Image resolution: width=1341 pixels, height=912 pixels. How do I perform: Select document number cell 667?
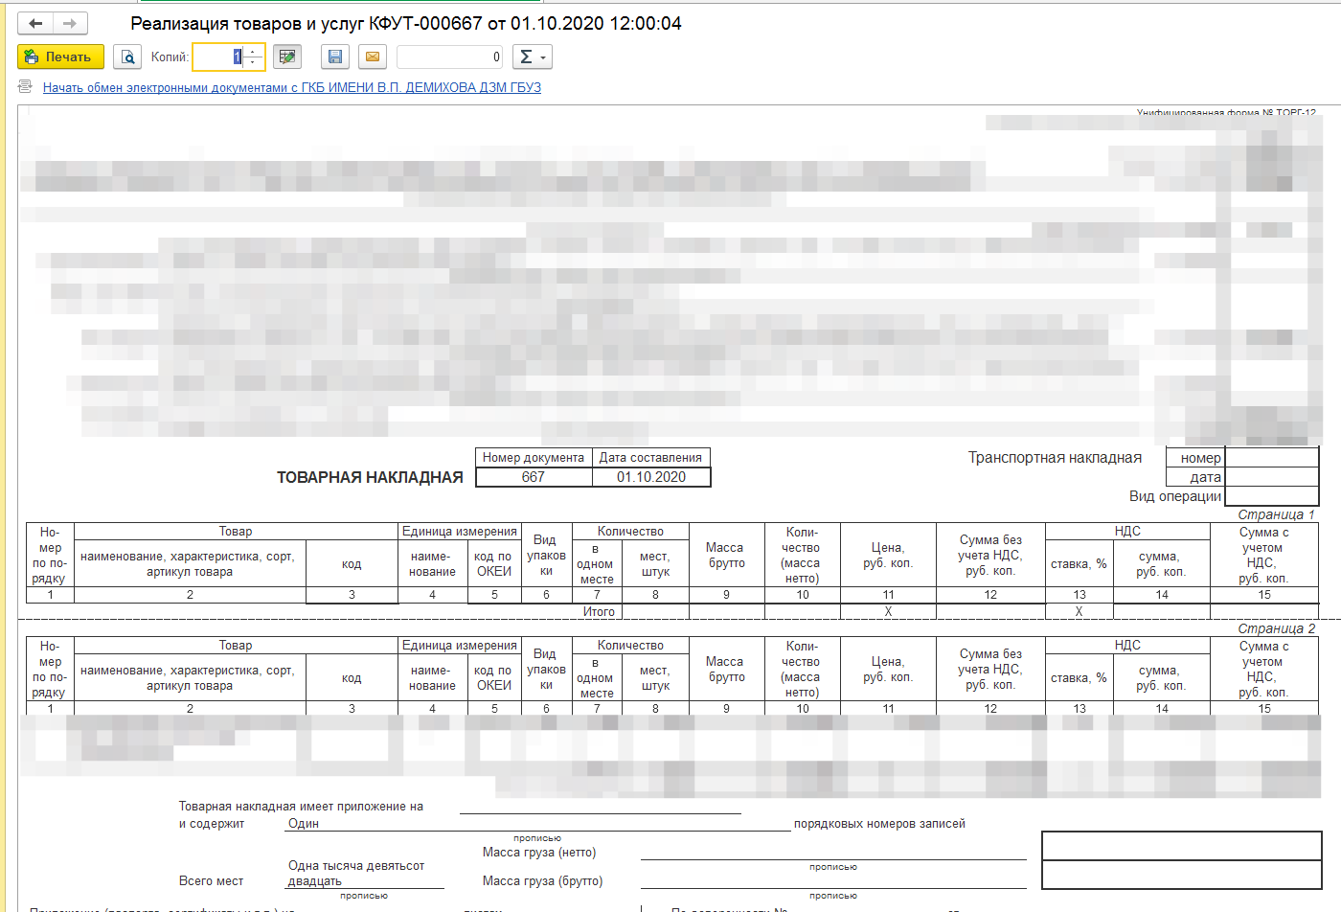(x=534, y=477)
